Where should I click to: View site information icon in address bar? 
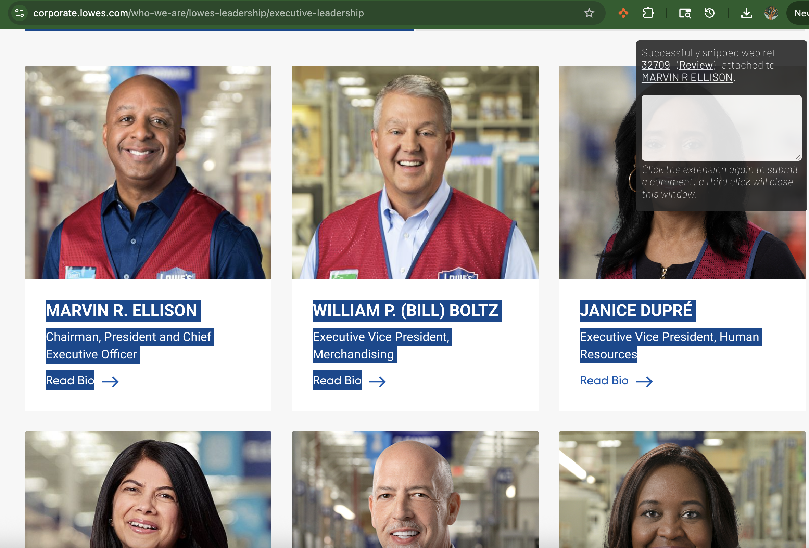(20, 13)
